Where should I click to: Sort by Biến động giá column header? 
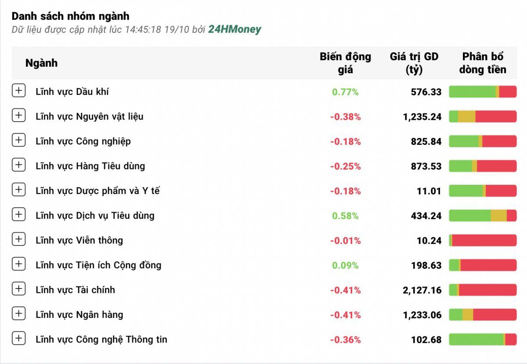(x=345, y=63)
